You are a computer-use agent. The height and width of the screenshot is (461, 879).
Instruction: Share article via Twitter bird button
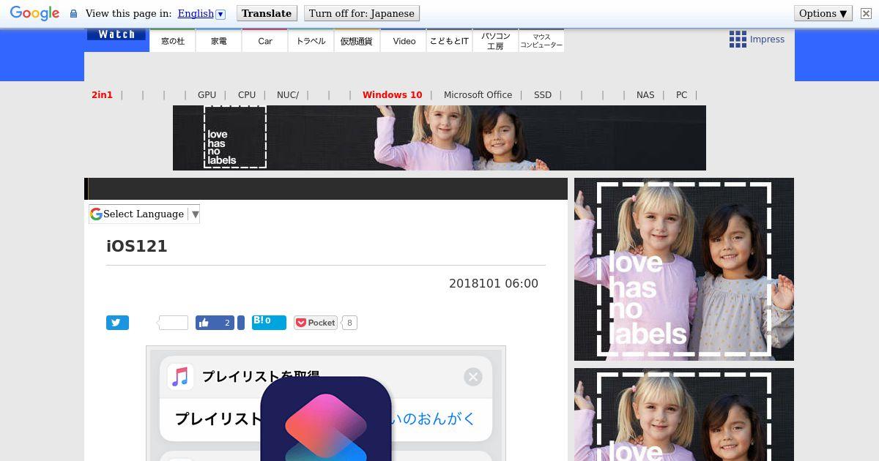[x=117, y=323]
